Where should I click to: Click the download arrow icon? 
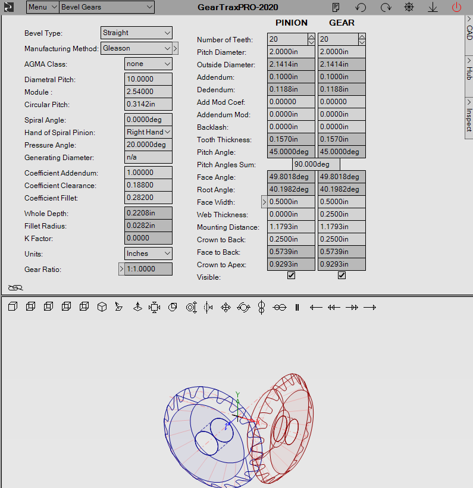(433, 7)
